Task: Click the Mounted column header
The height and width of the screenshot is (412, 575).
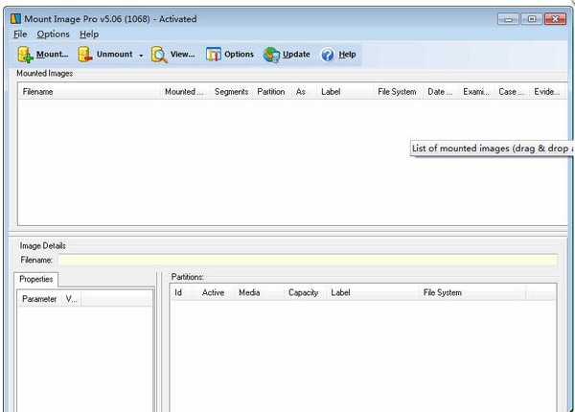Action: pos(185,92)
